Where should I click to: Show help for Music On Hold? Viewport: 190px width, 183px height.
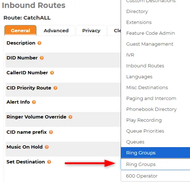(47, 147)
